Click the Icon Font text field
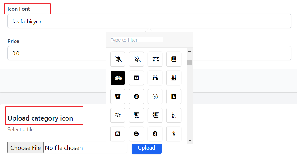Image resolution: width=297 pixels, height=163 pixels. pyautogui.click(x=149, y=21)
